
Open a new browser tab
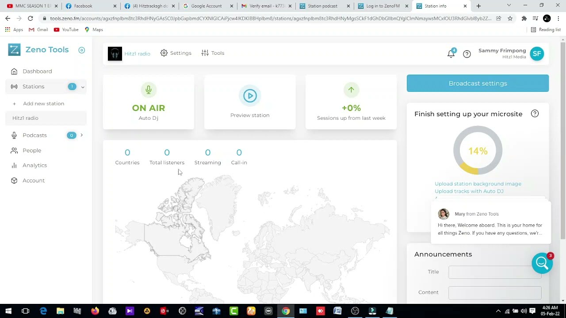click(x=478, y=6)
